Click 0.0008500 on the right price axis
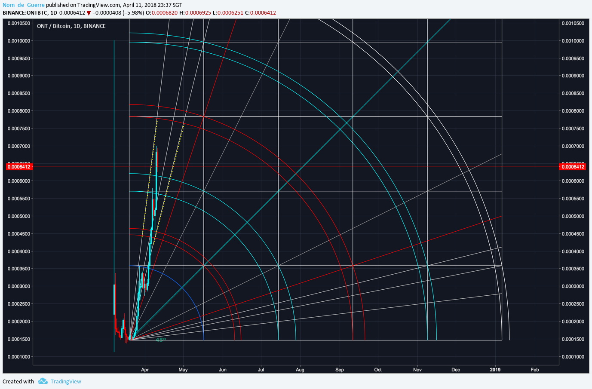The height and width of the screenshot is (389, 592). click(x=573, y=93)
